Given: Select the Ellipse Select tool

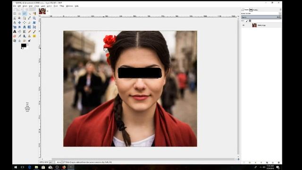Looking at the screenshot, I should click(20, 14).
